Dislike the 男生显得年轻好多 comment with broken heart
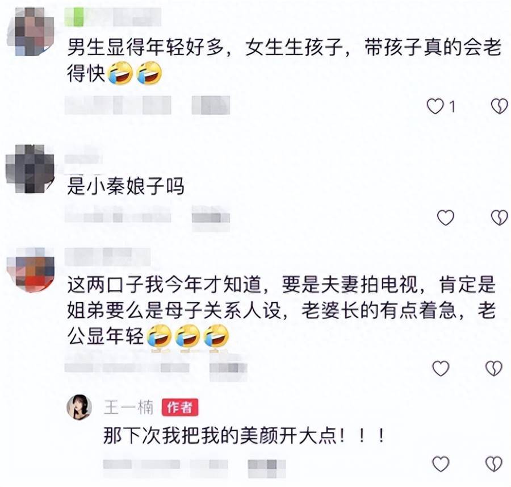Screen dimensions: 511x487 [x=499, y=106]
